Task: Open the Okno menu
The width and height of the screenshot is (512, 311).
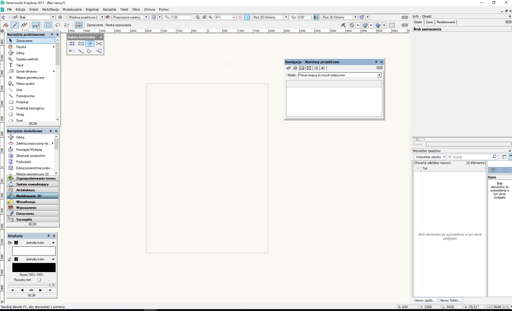Action: tap(136, 9)
